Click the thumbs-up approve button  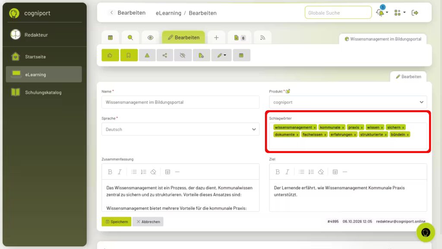(x=110, y=55)
